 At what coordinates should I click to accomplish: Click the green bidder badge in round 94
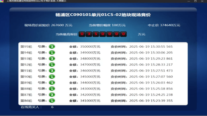coord(52,53)
